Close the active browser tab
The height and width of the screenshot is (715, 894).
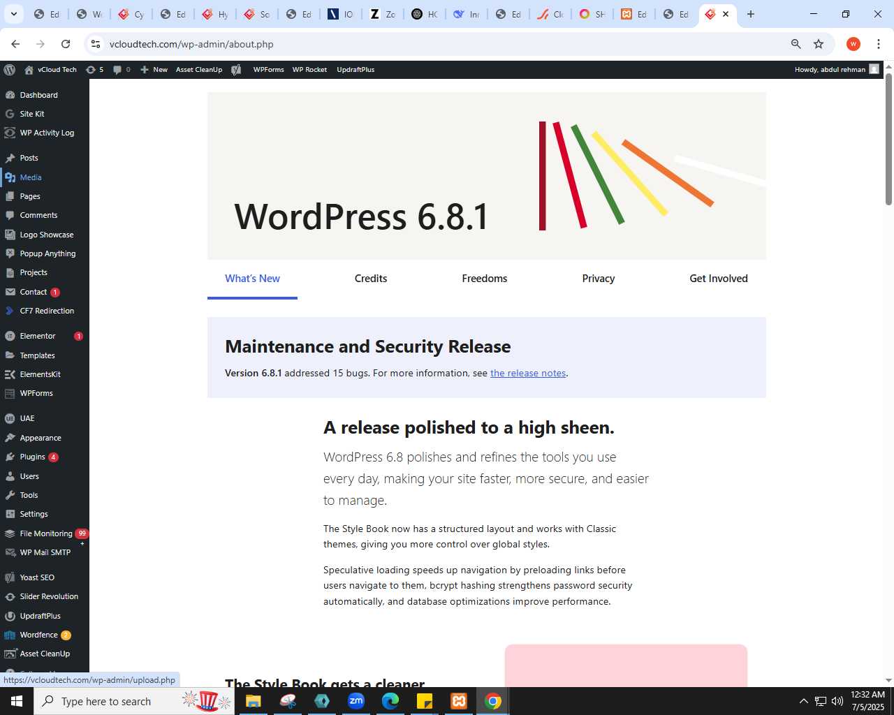click(x=726, y=14)
